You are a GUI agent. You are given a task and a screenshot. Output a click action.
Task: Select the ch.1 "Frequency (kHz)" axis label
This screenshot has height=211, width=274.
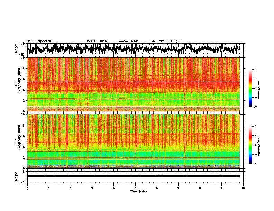click(x=19, y=80)
